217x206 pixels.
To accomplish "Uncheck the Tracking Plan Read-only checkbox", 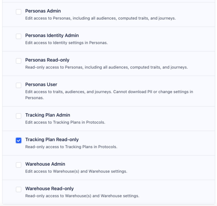I will (x=19, y=140).
